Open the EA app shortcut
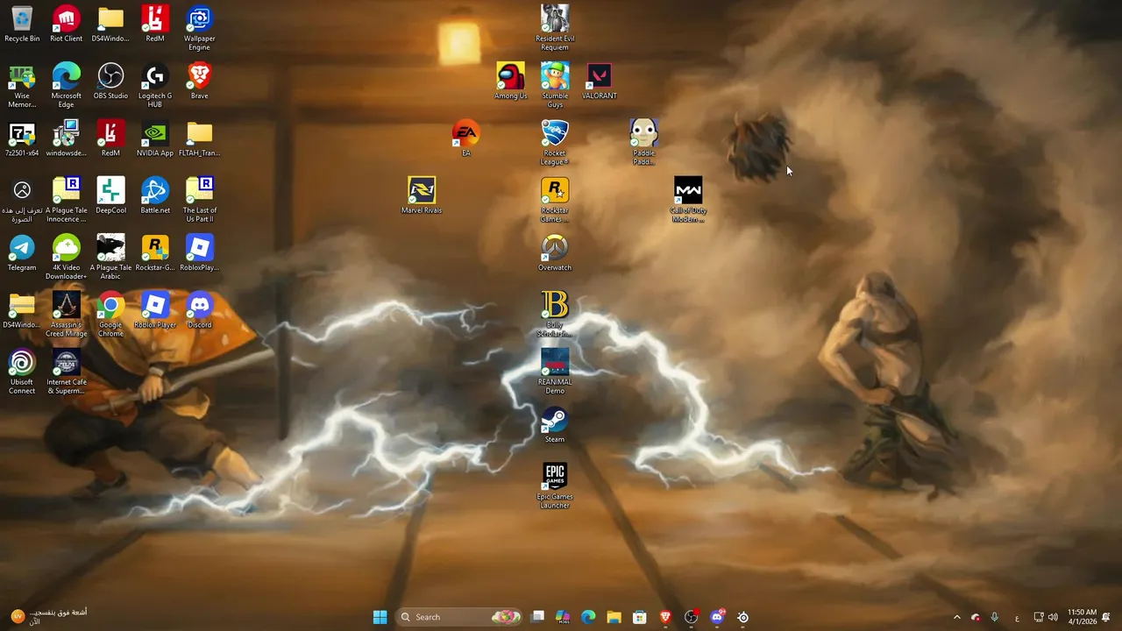This screenshot has height=631, width=1122. (x=466, y=138)
